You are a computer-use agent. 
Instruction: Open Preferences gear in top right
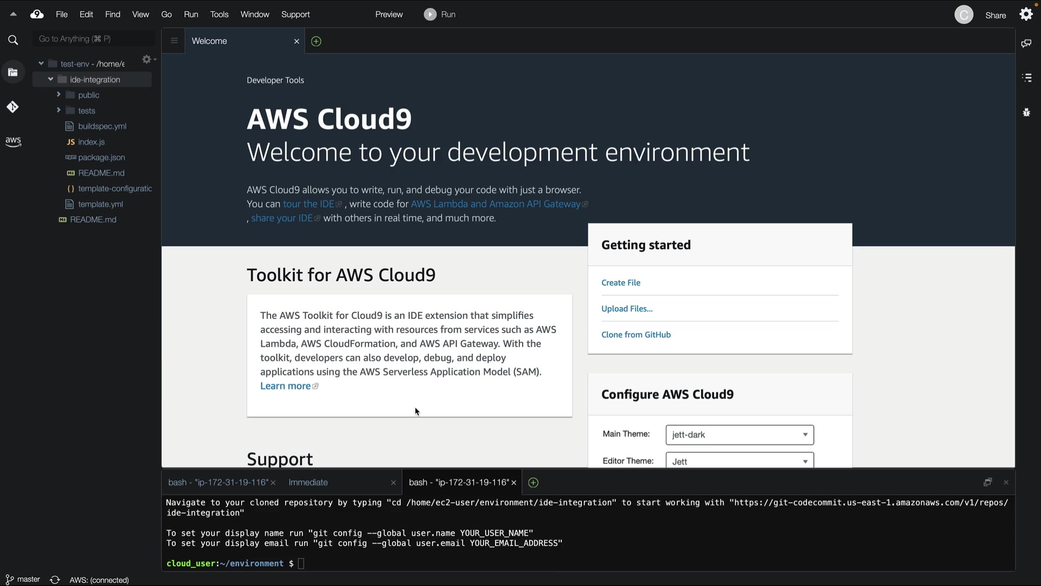coord(1026,14)
